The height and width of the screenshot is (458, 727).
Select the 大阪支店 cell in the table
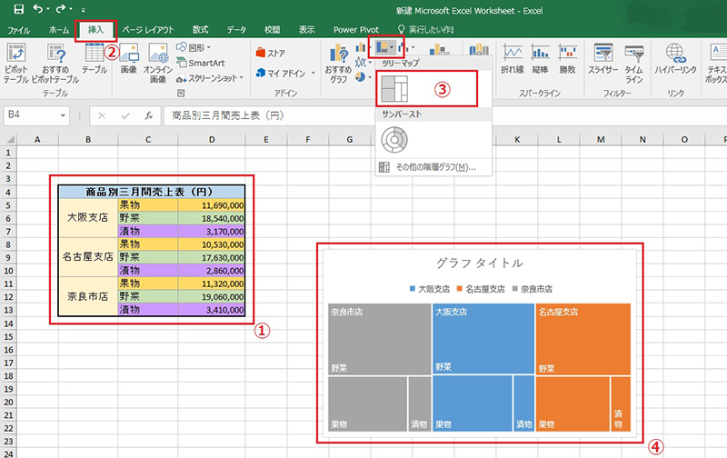coord(88,218)
